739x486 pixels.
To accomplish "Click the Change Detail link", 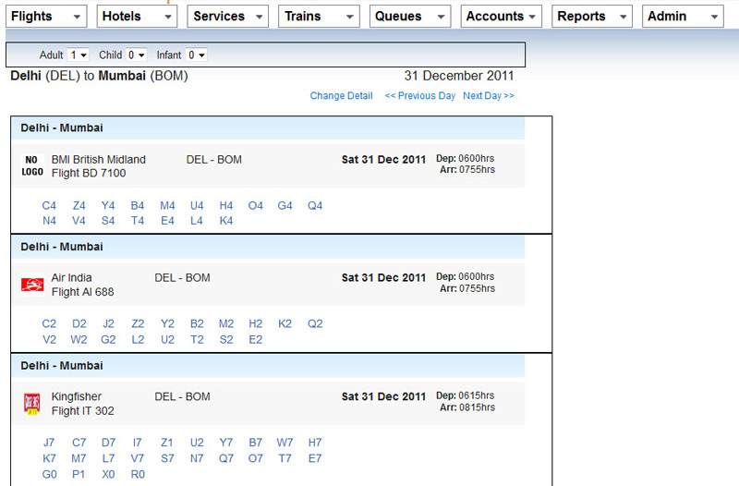I will (x=341, y=96).
